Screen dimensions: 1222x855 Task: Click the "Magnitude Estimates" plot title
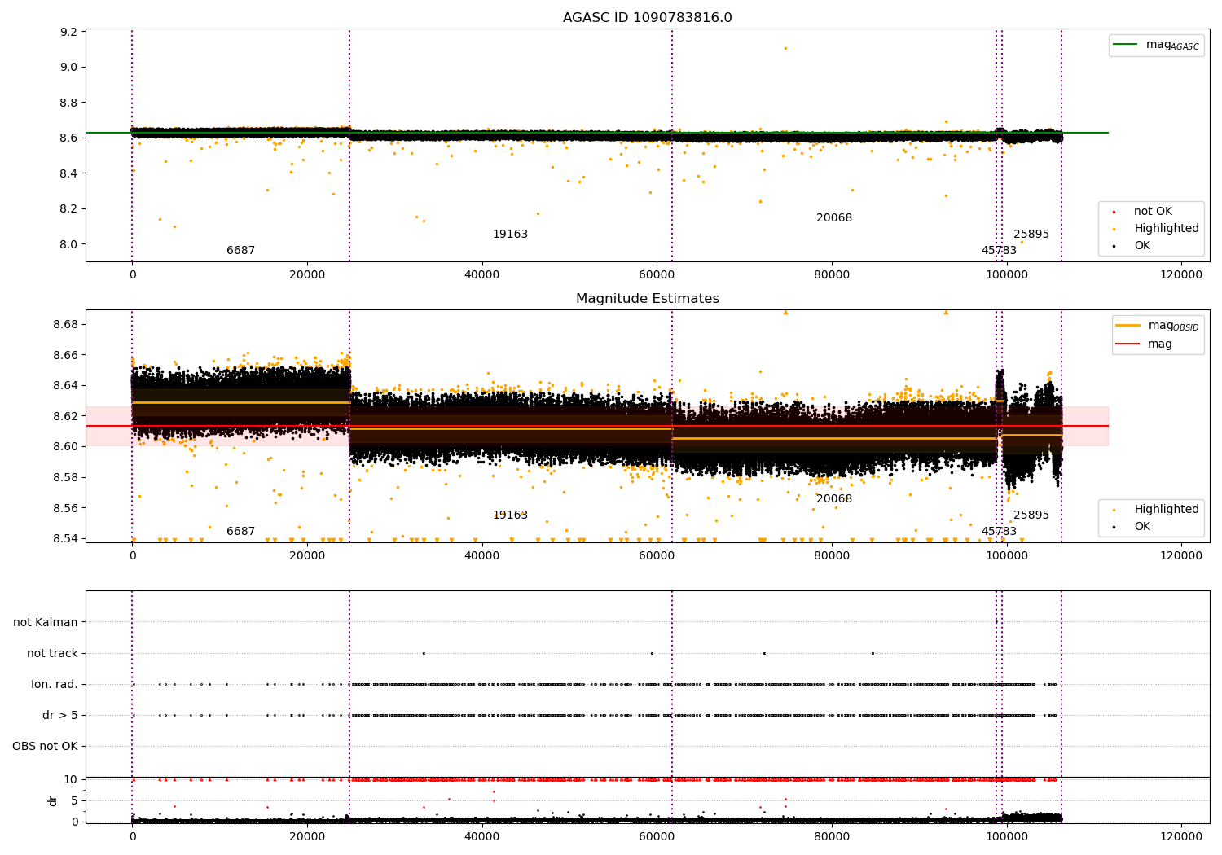pos(647,299)
